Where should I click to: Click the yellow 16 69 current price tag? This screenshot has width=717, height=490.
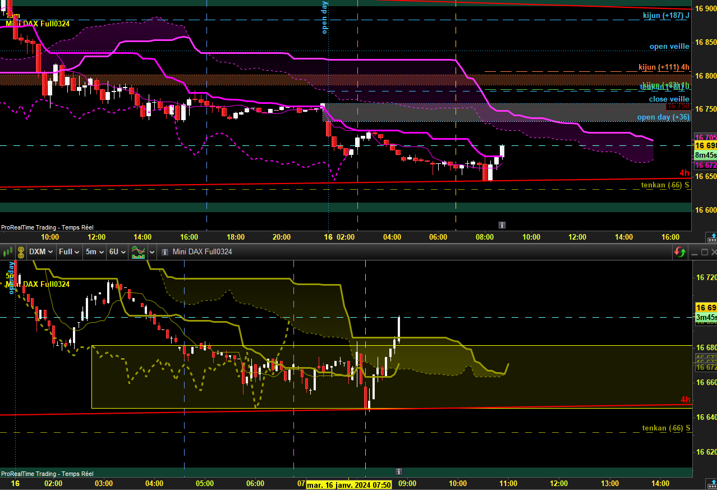point(706,308)
